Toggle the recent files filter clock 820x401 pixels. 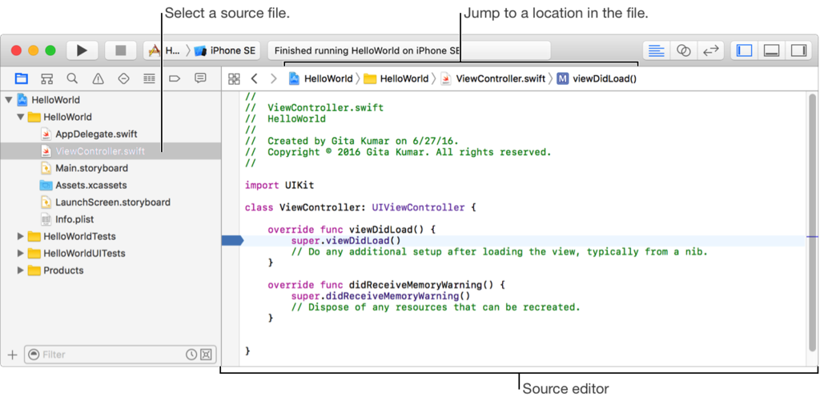coord(191,355)
